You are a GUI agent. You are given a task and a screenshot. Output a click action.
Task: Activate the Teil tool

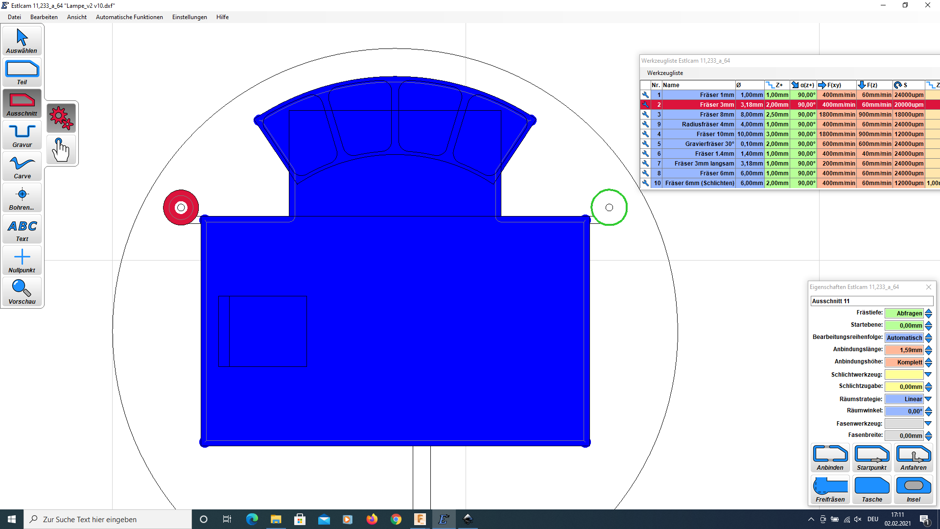tap(22, 72)
